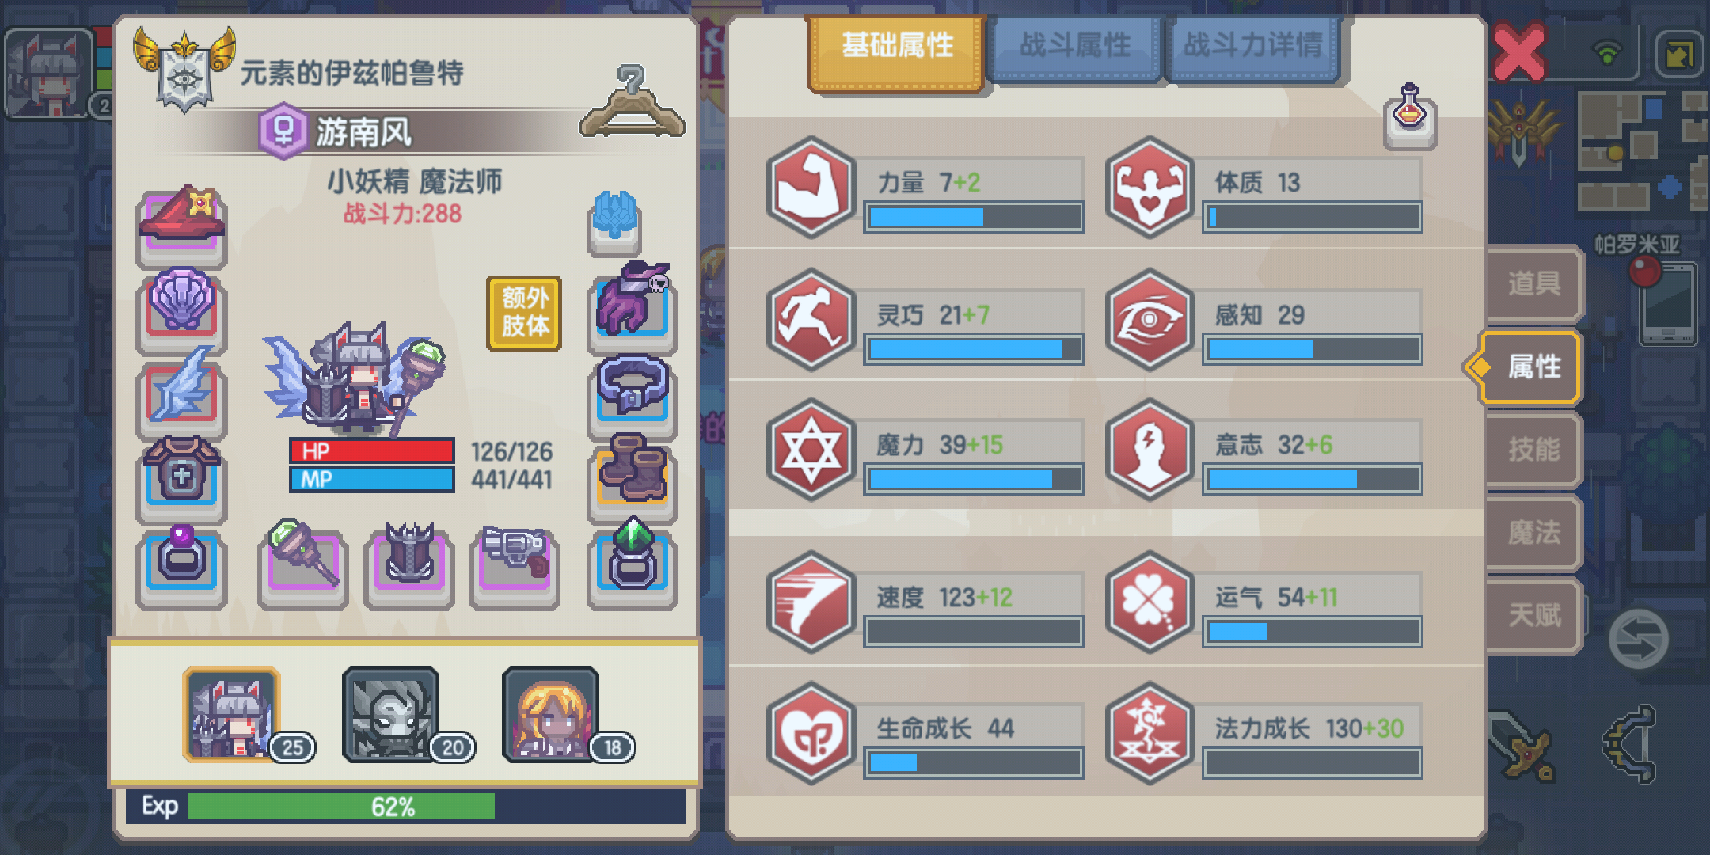Screen dimensions: 1710x855
Task: Close the character panel with red X
Action: click(1518, 53)
